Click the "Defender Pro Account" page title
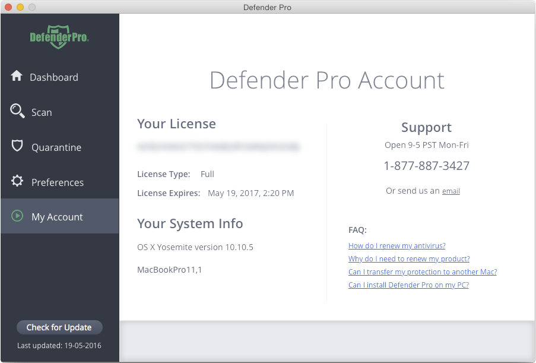Image resolution: width=536 pixels, height=363 pixels. click(x=327, y=80)
